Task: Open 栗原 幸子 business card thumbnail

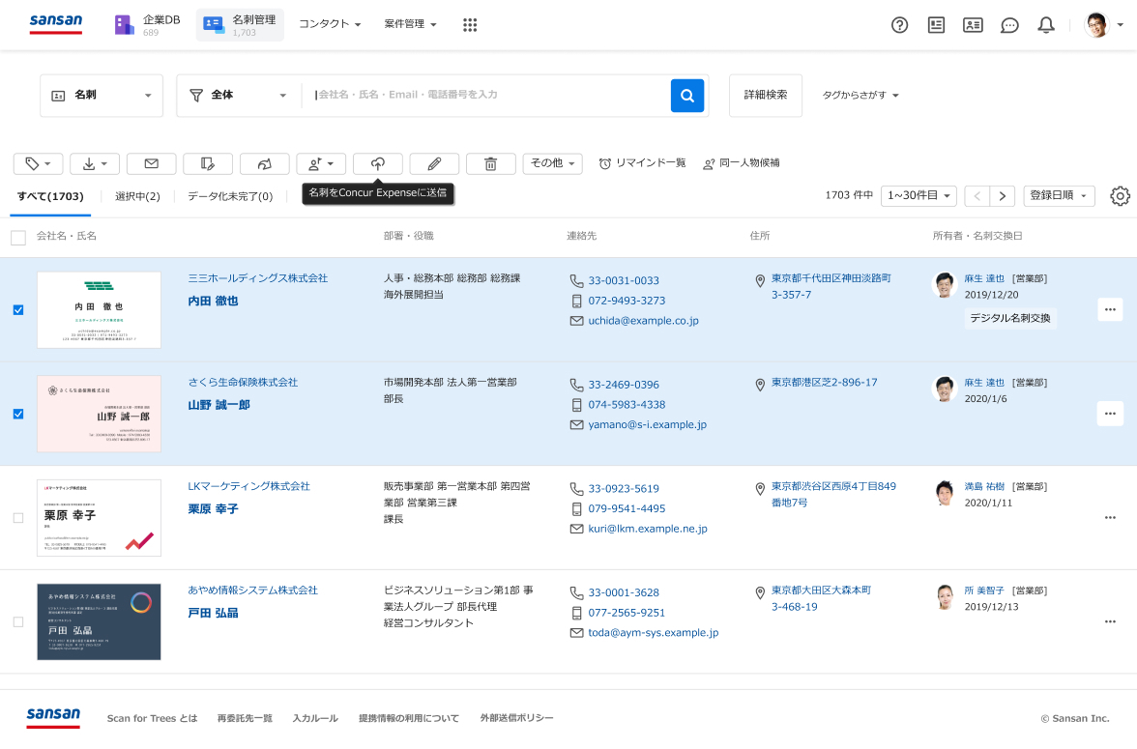Action: [100, 518]
